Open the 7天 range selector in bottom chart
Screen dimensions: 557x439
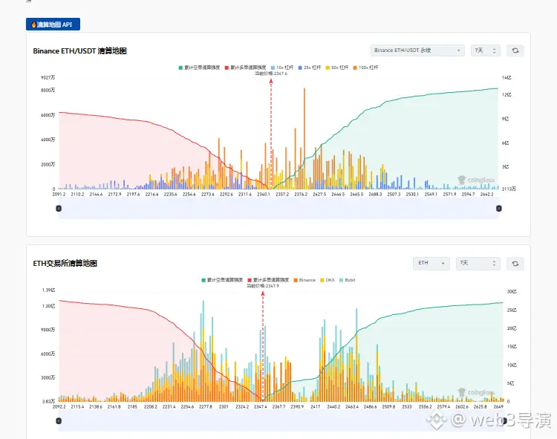[478, 263]
